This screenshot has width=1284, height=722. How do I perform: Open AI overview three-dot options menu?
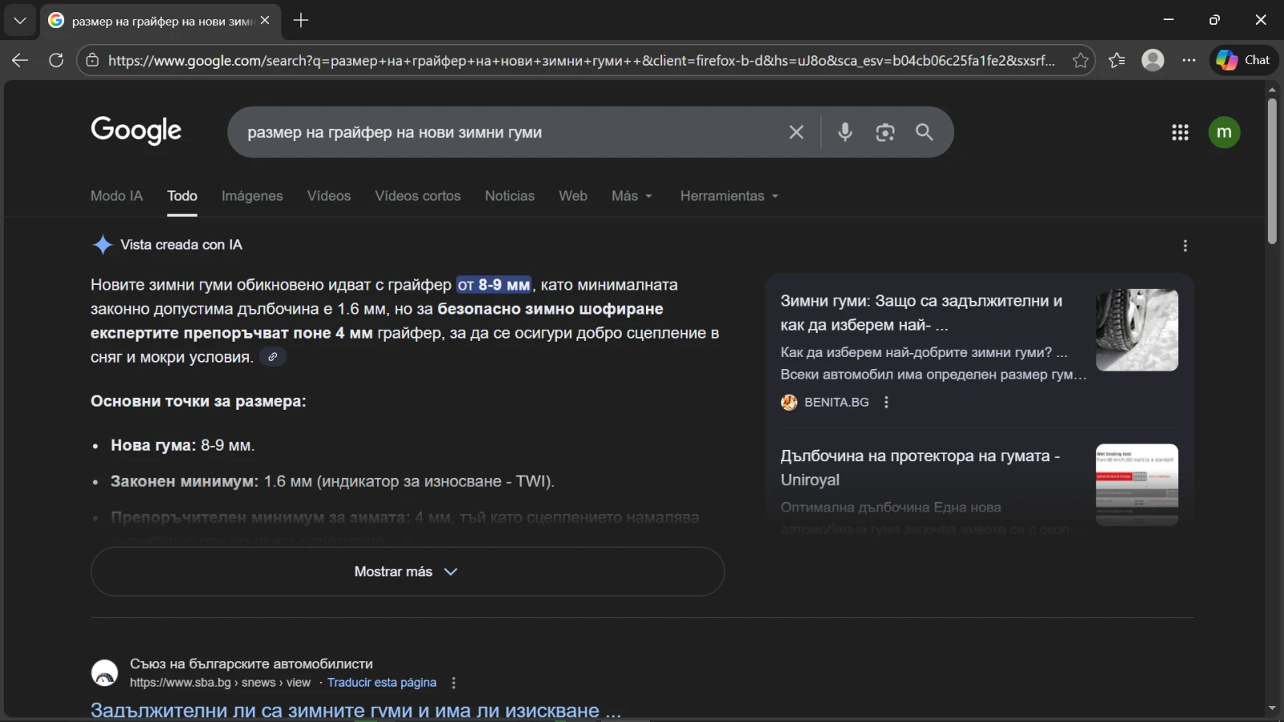[1184, 246]
